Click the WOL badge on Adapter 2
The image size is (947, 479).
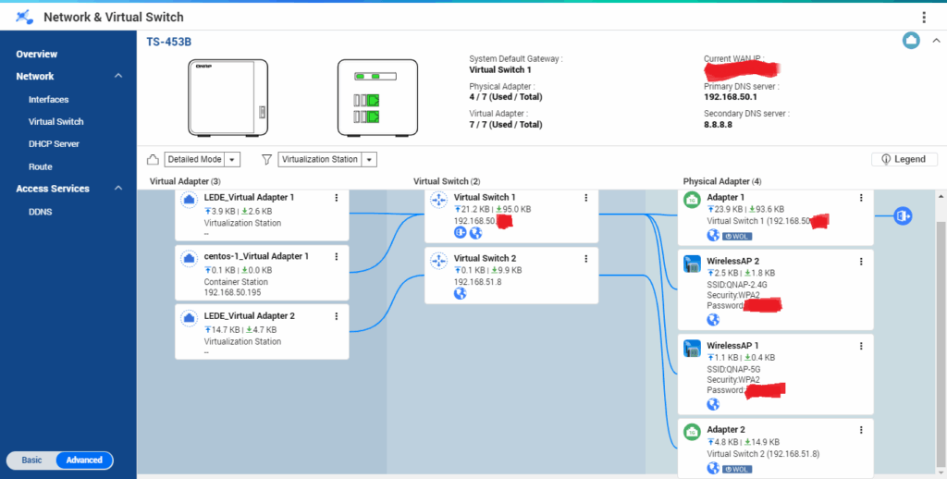[737, 469]
